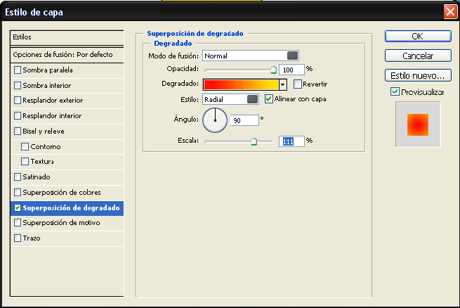This screenshot has height=308, width=460.
Task: Open the gradient picker arrow
Action: (282, 85)
